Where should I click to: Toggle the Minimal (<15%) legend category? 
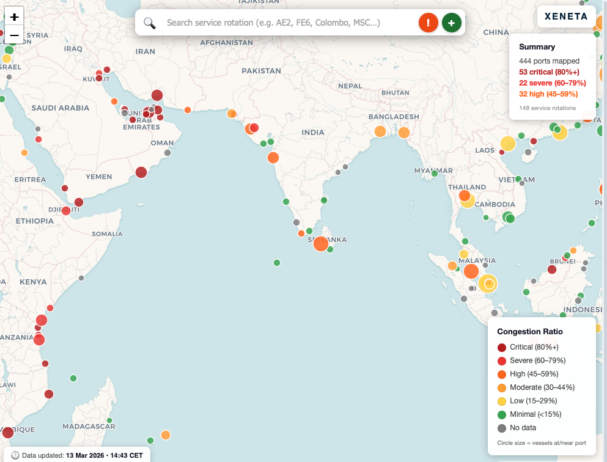point(534,414)
